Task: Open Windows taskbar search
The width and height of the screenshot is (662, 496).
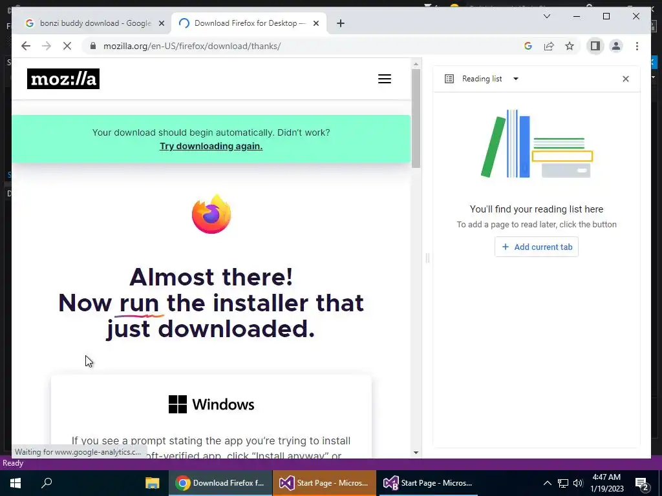Action: click(x=47, y=483)
